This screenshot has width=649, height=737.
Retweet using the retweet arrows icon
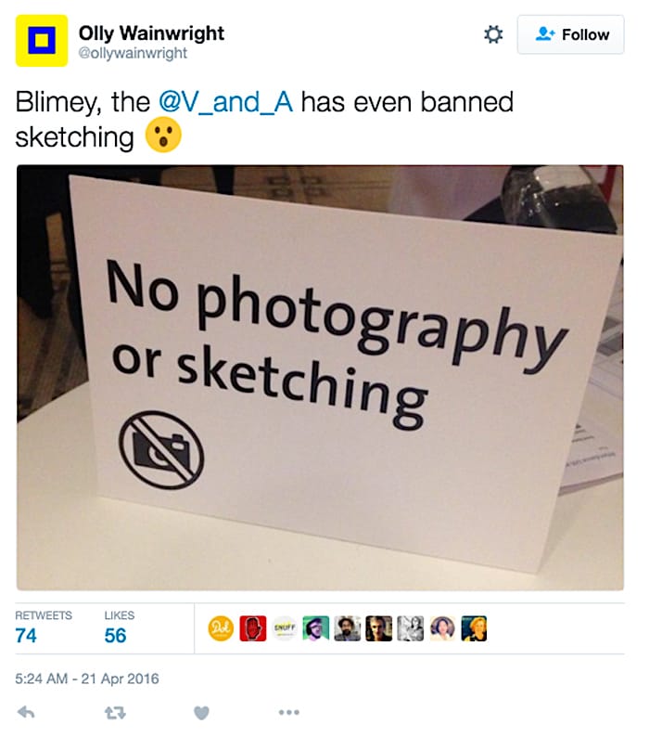115,713
